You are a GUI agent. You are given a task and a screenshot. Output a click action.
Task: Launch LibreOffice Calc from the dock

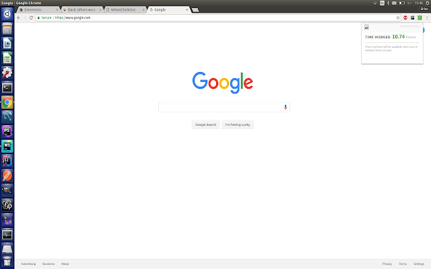(x=7, y=59)
